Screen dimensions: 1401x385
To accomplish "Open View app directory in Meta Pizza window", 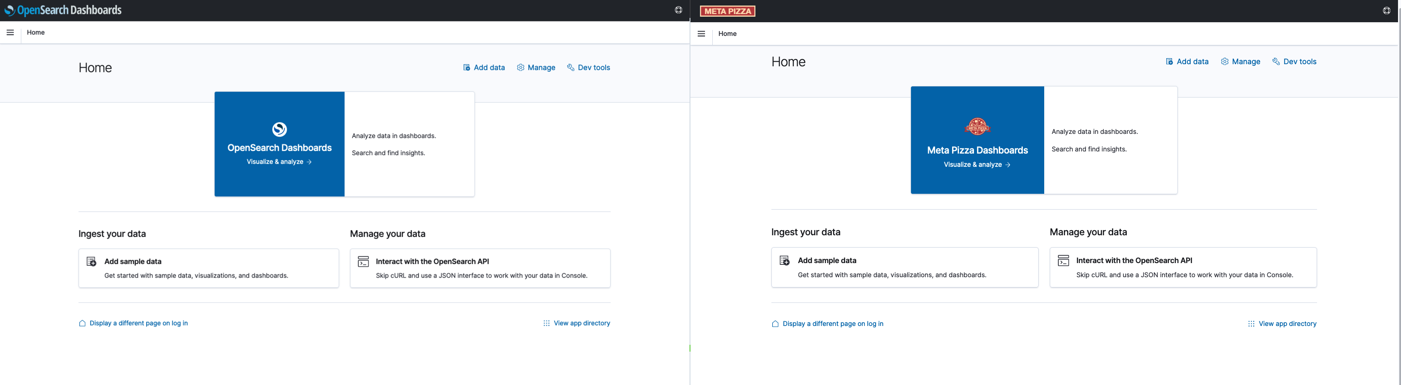I will (1287, 324).
